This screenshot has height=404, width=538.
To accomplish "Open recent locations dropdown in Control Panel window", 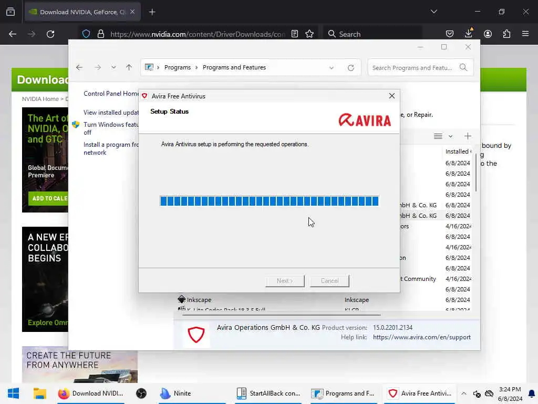I will click(x=113, y=67).
